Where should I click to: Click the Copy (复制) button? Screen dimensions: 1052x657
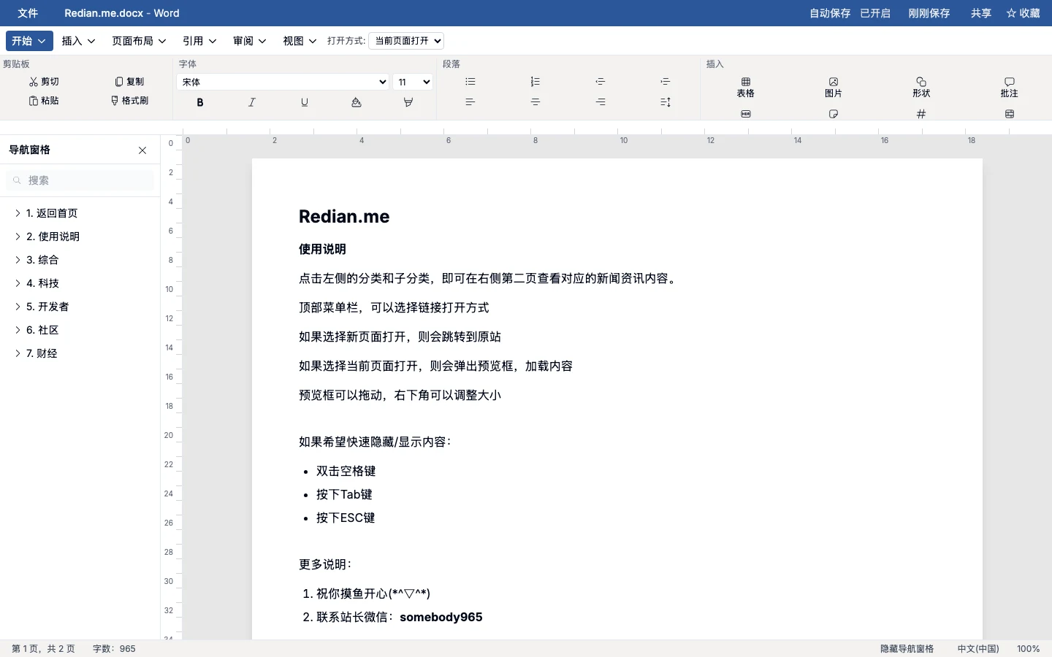(x=129, y=82)
